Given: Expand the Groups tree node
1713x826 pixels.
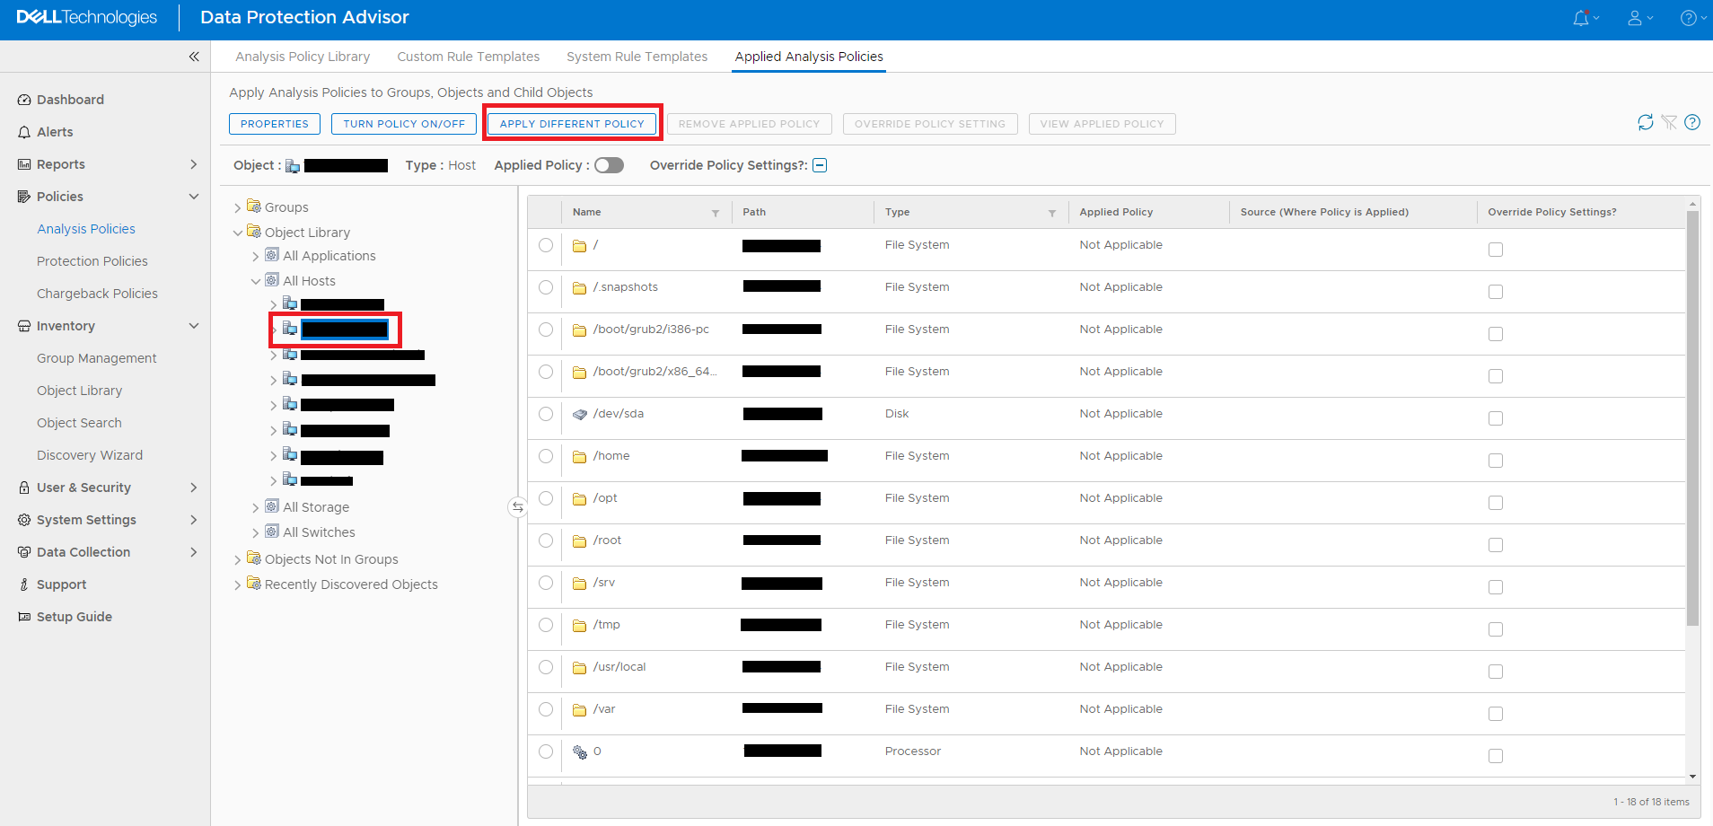Looking at the screenshot, I should pyautogui.click(x=238, y=208).
